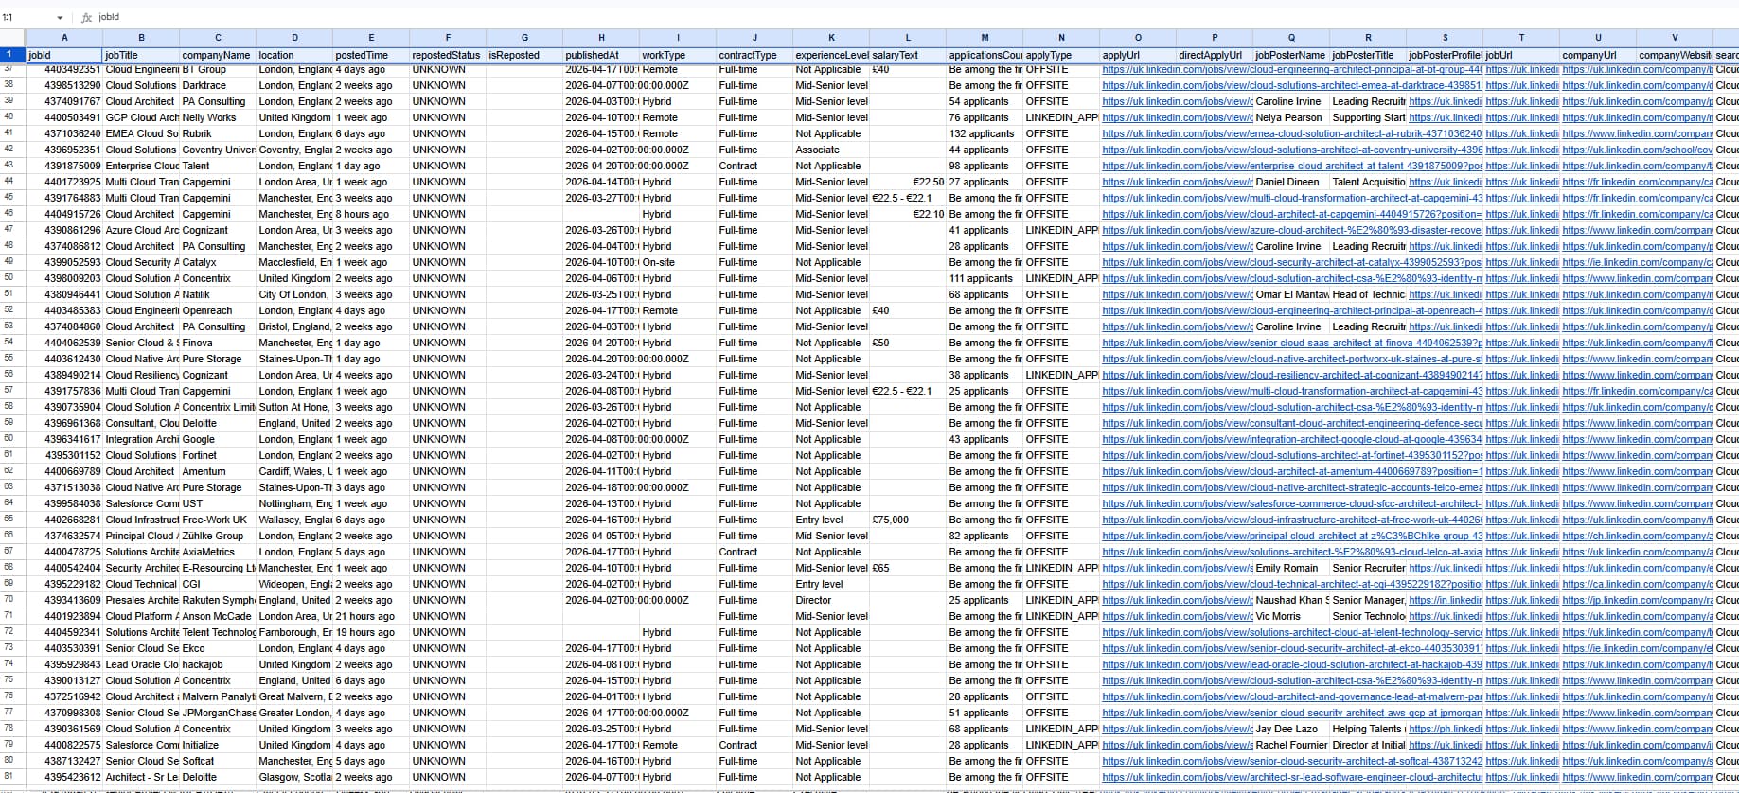Select the Nelya Pearson poster name cell
The width and height of the screenshot is (1739, 793).
pyautogui.click(x=1291, y=117)
